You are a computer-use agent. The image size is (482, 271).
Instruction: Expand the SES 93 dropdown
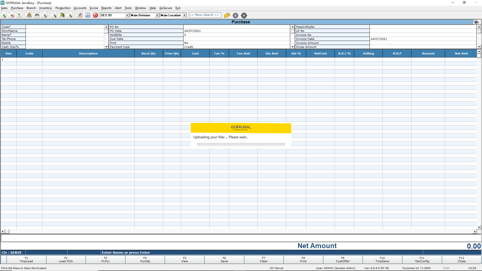127,15
